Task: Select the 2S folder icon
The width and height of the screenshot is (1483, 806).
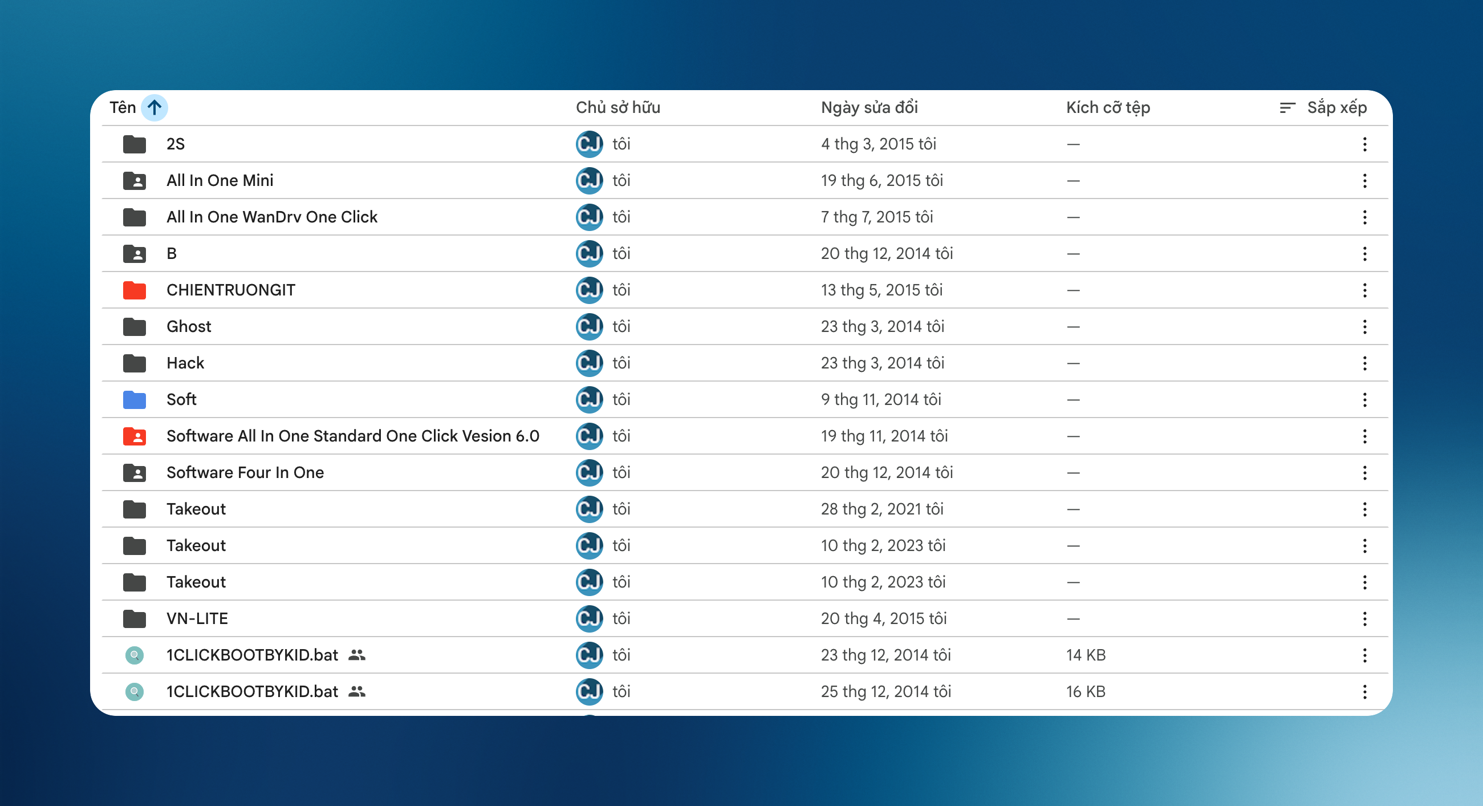Action: [134, 144]
